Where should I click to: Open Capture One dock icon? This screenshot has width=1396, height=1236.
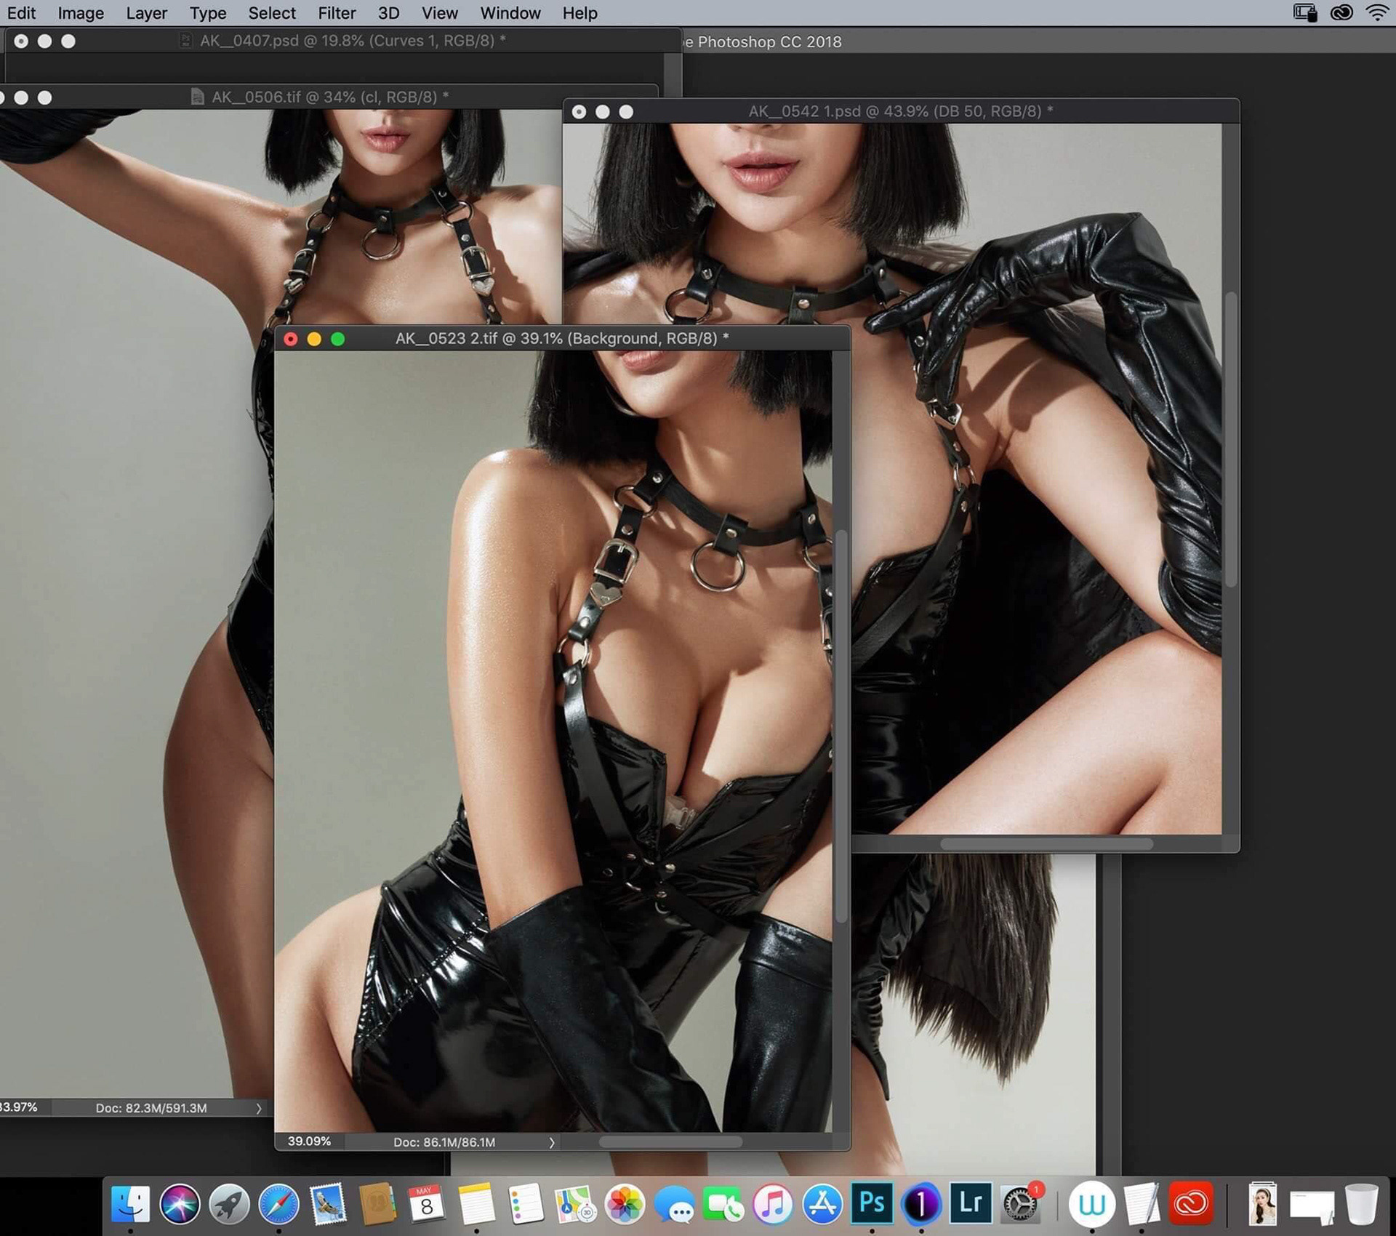(x=920, y=1203)
